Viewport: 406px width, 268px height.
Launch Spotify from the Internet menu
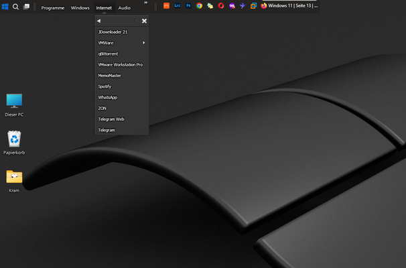[105, 86]
